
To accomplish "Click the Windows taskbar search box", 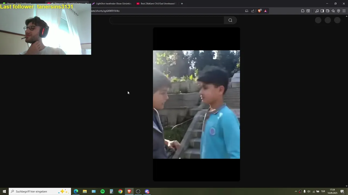I will point(40,191).
